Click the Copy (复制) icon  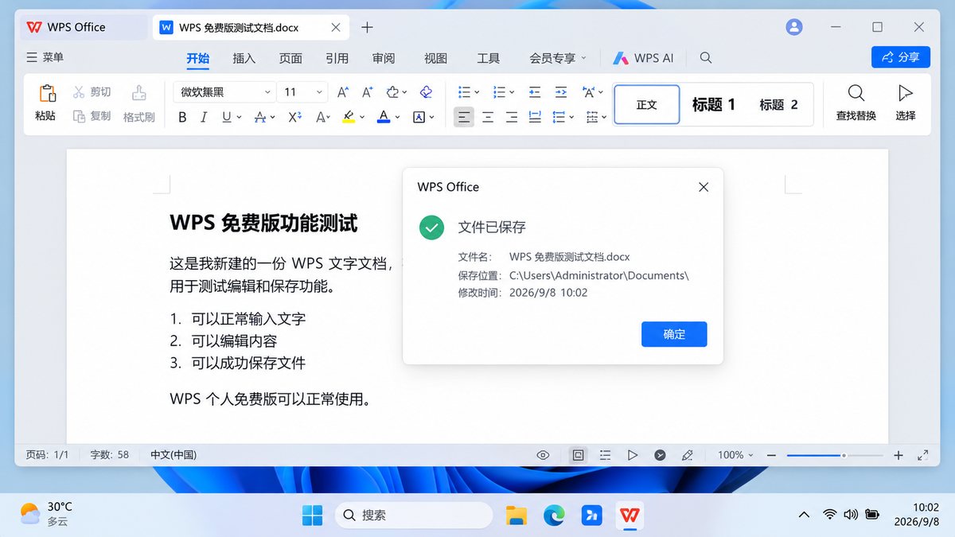pyautogui.click(x=79, y=116)
